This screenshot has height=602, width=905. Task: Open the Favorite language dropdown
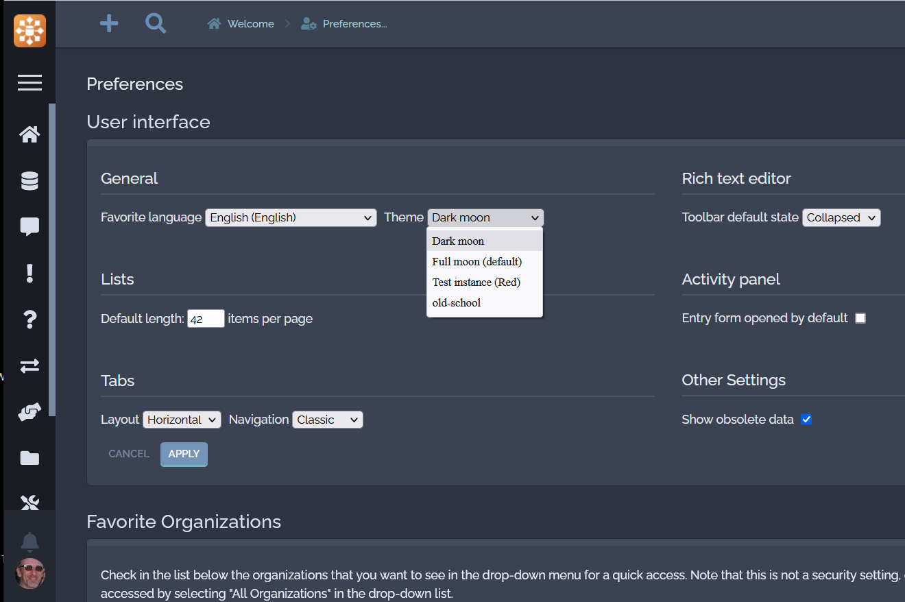[x=291, y=218]
